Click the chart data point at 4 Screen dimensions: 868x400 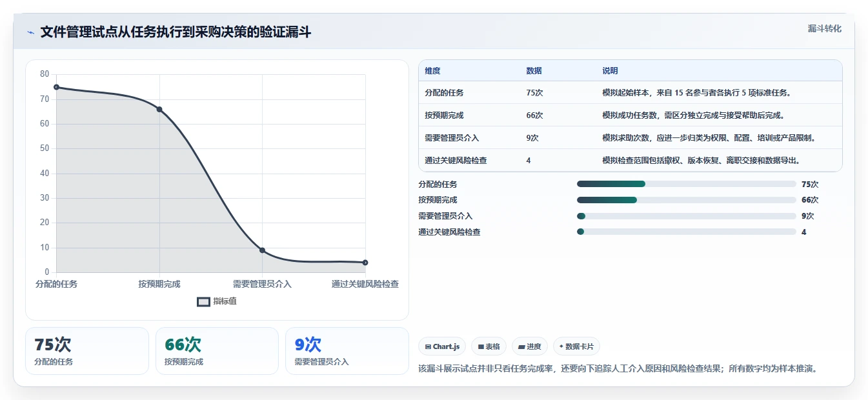tap(365, 263)
